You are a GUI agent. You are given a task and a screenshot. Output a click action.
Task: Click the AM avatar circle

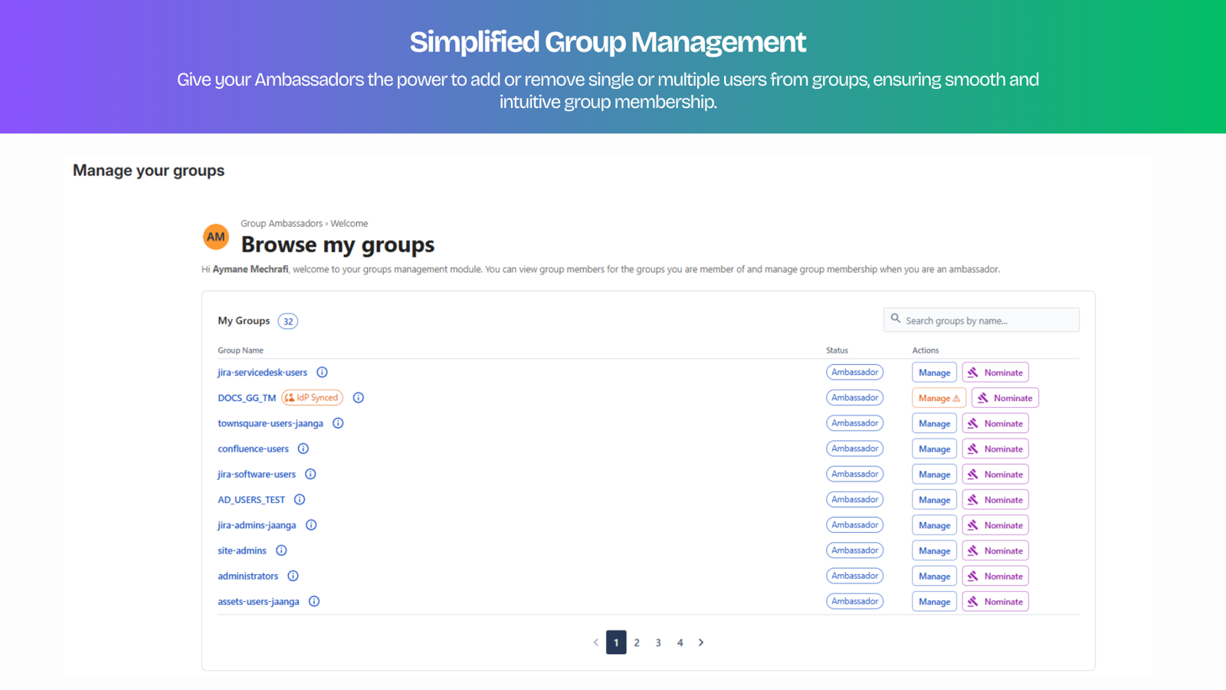[215, 236]
